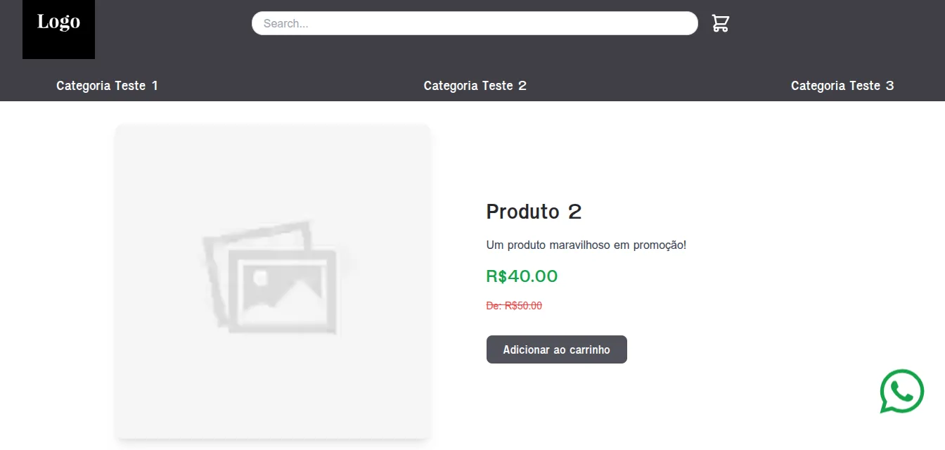Select the product title Produto 2

click(x=534, y=211)
